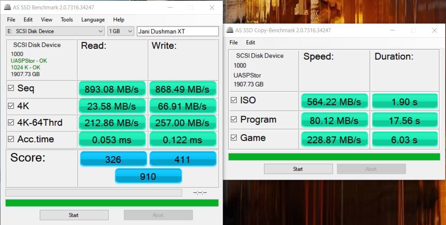The image size is (446, 225).
Task: Disable the Acc.time test checkbox
Action: point(11,139)
